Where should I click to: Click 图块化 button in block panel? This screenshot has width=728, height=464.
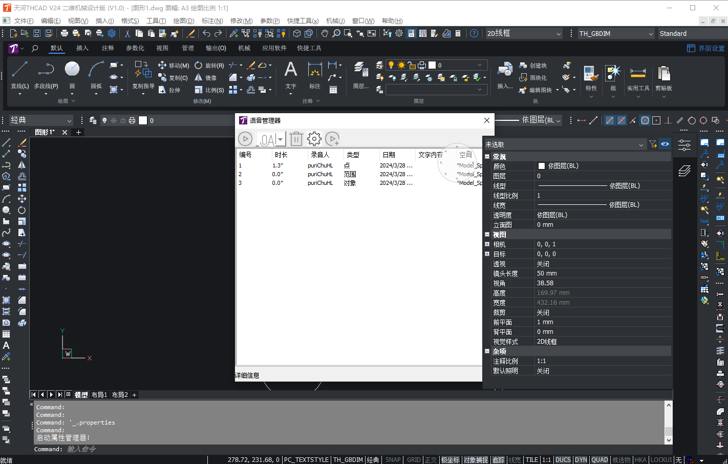click(533, 78)
